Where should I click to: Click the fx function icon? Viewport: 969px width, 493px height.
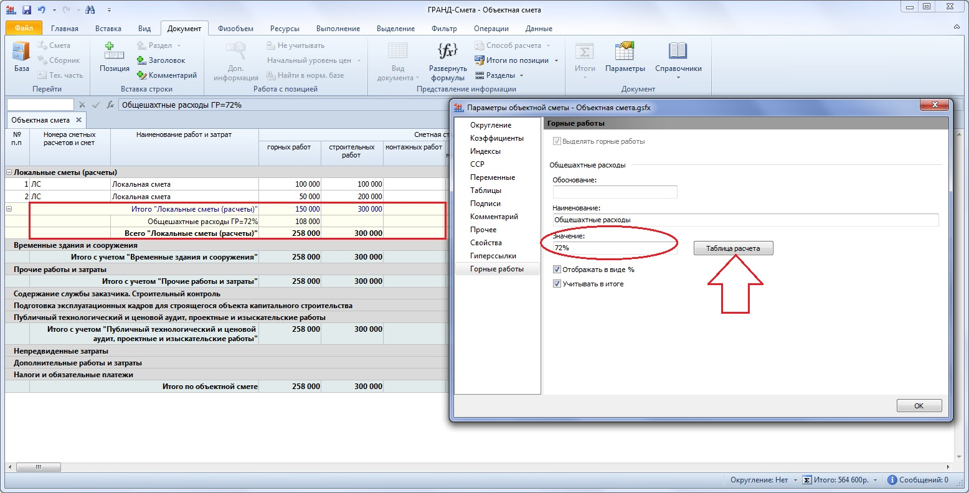[x=110, y=105]
